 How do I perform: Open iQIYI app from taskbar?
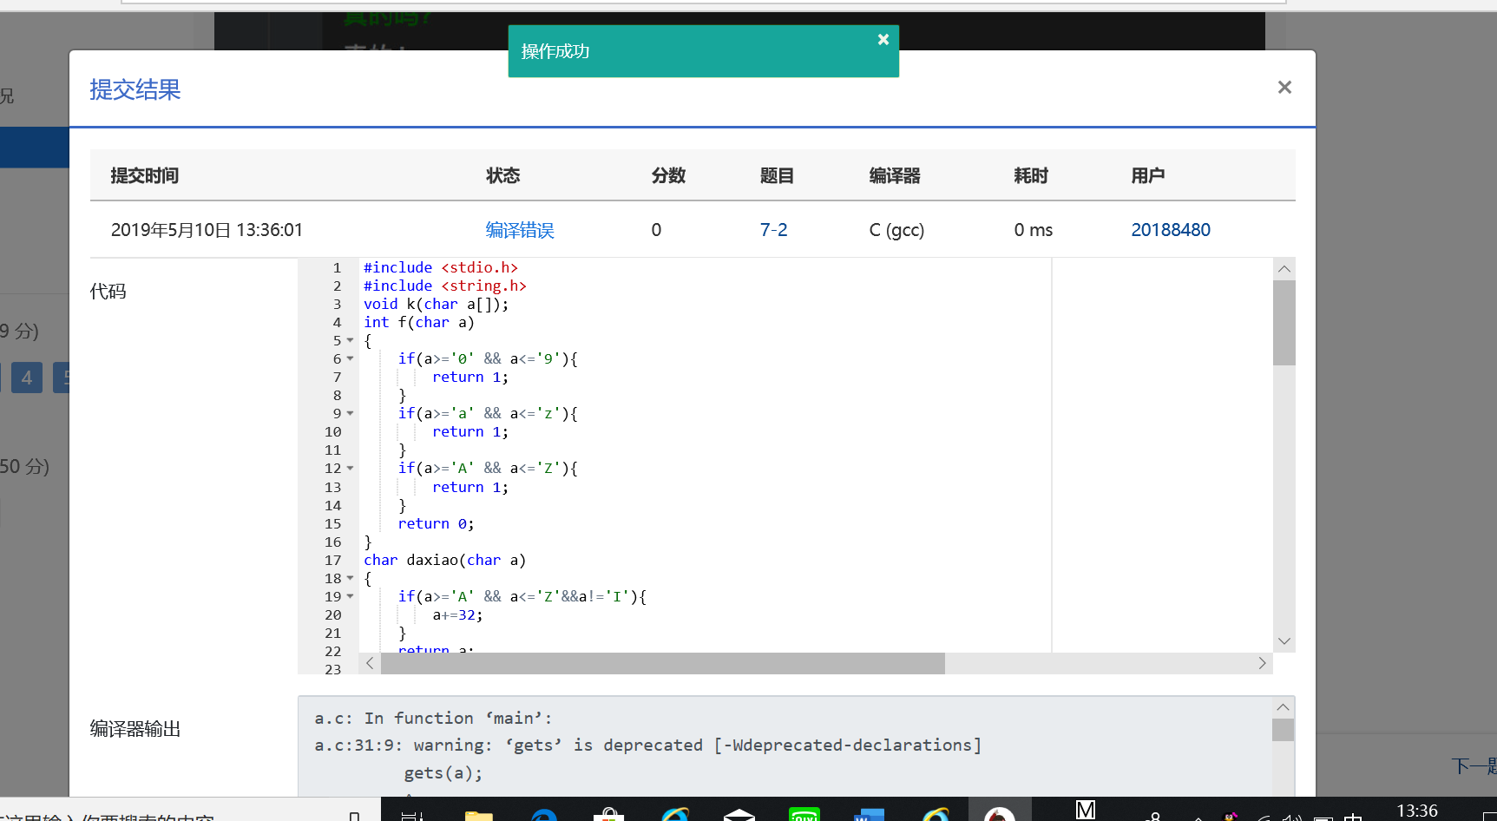click(804, 814)
